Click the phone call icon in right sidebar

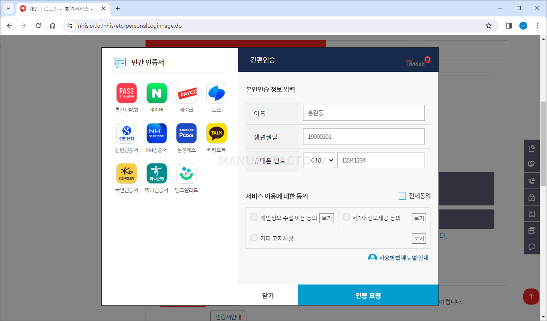point(532,181)
